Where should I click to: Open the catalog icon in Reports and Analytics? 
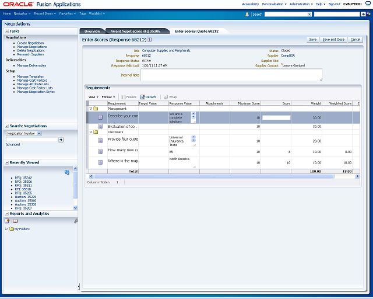15,221
